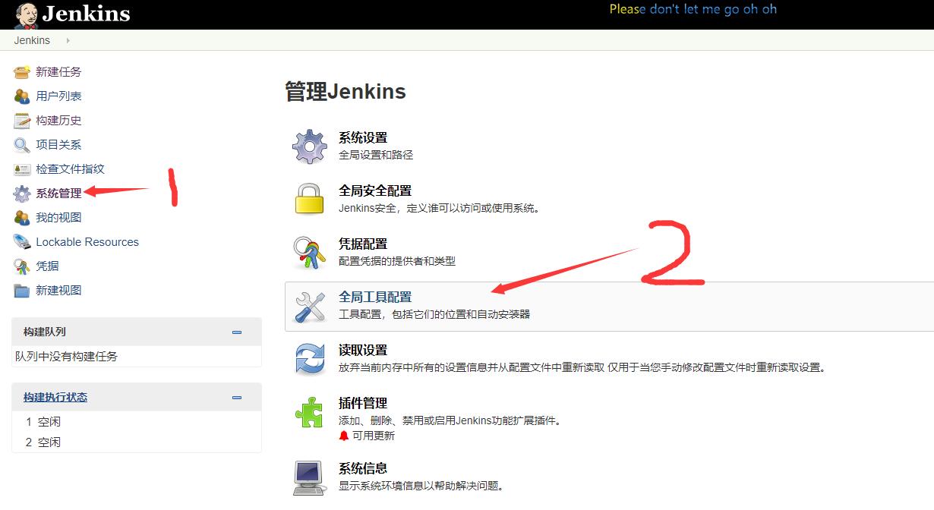Image resolution: width=934 pixels, height=510 pixels.
Task: Open the 我的视图 link
Action: (x=58, y=218)
